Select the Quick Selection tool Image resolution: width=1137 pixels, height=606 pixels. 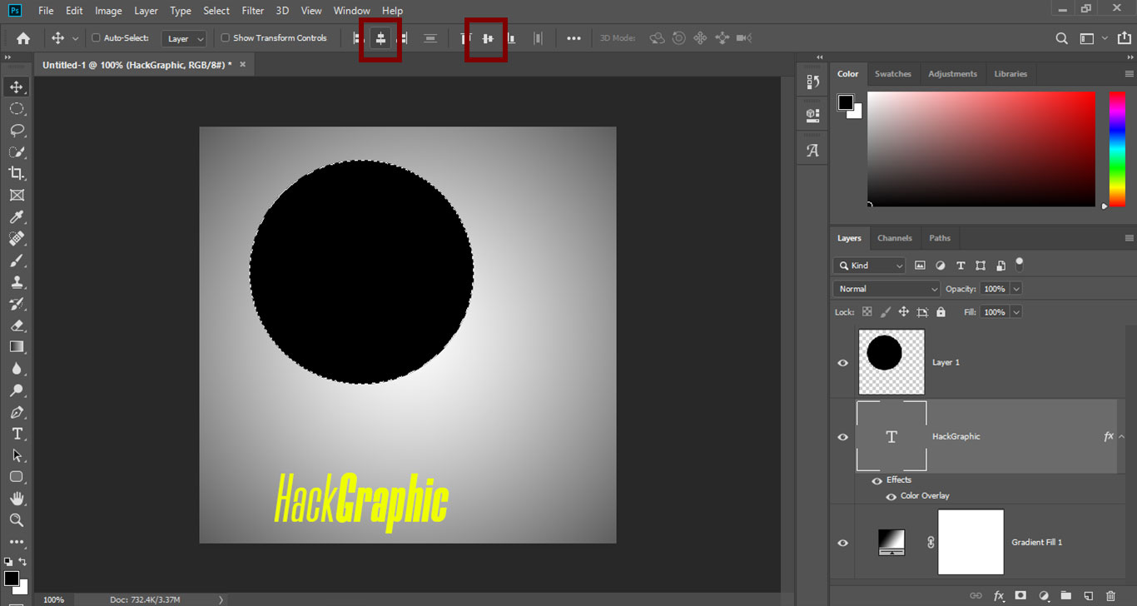click(x=17, y=152)
